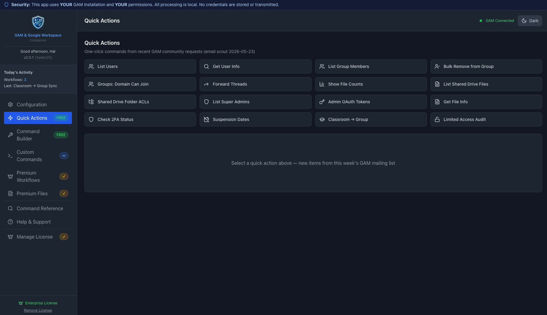Image resolution: width=547 pixels, height=315 pixels.
Task: Click the moon icon on the Dark button
Action: pyautogui.click(x=524, y=21)
